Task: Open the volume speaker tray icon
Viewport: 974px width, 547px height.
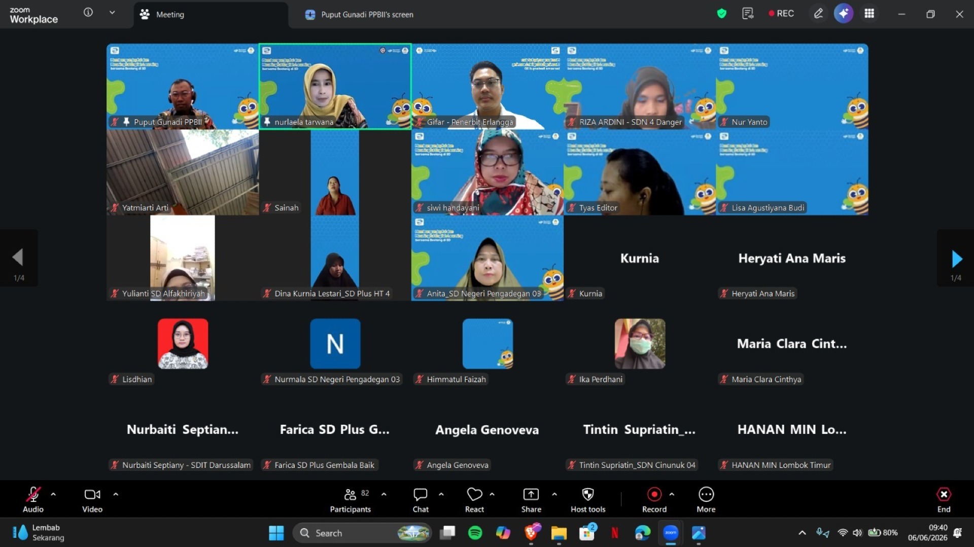Action: tap(857, 533)
